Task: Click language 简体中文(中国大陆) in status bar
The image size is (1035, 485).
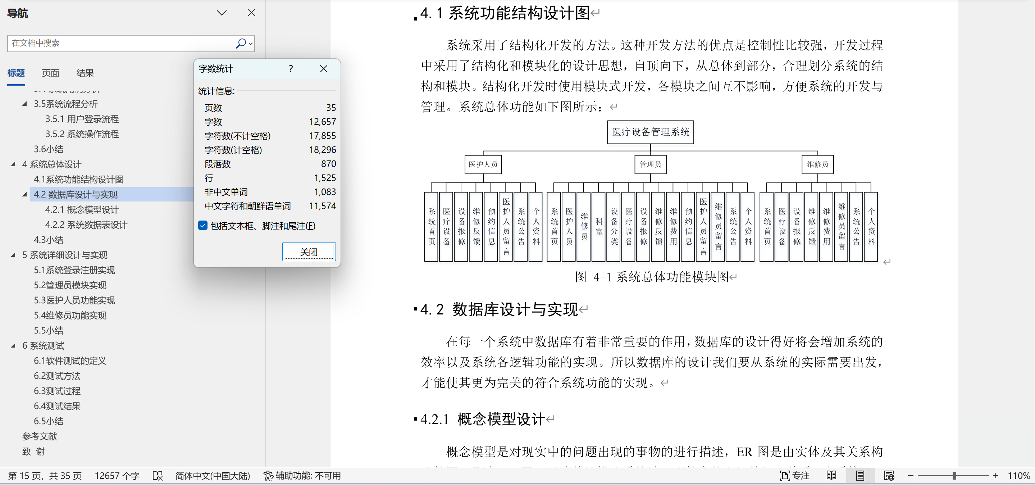Action: pyautogui.click(x=213, y=476)
